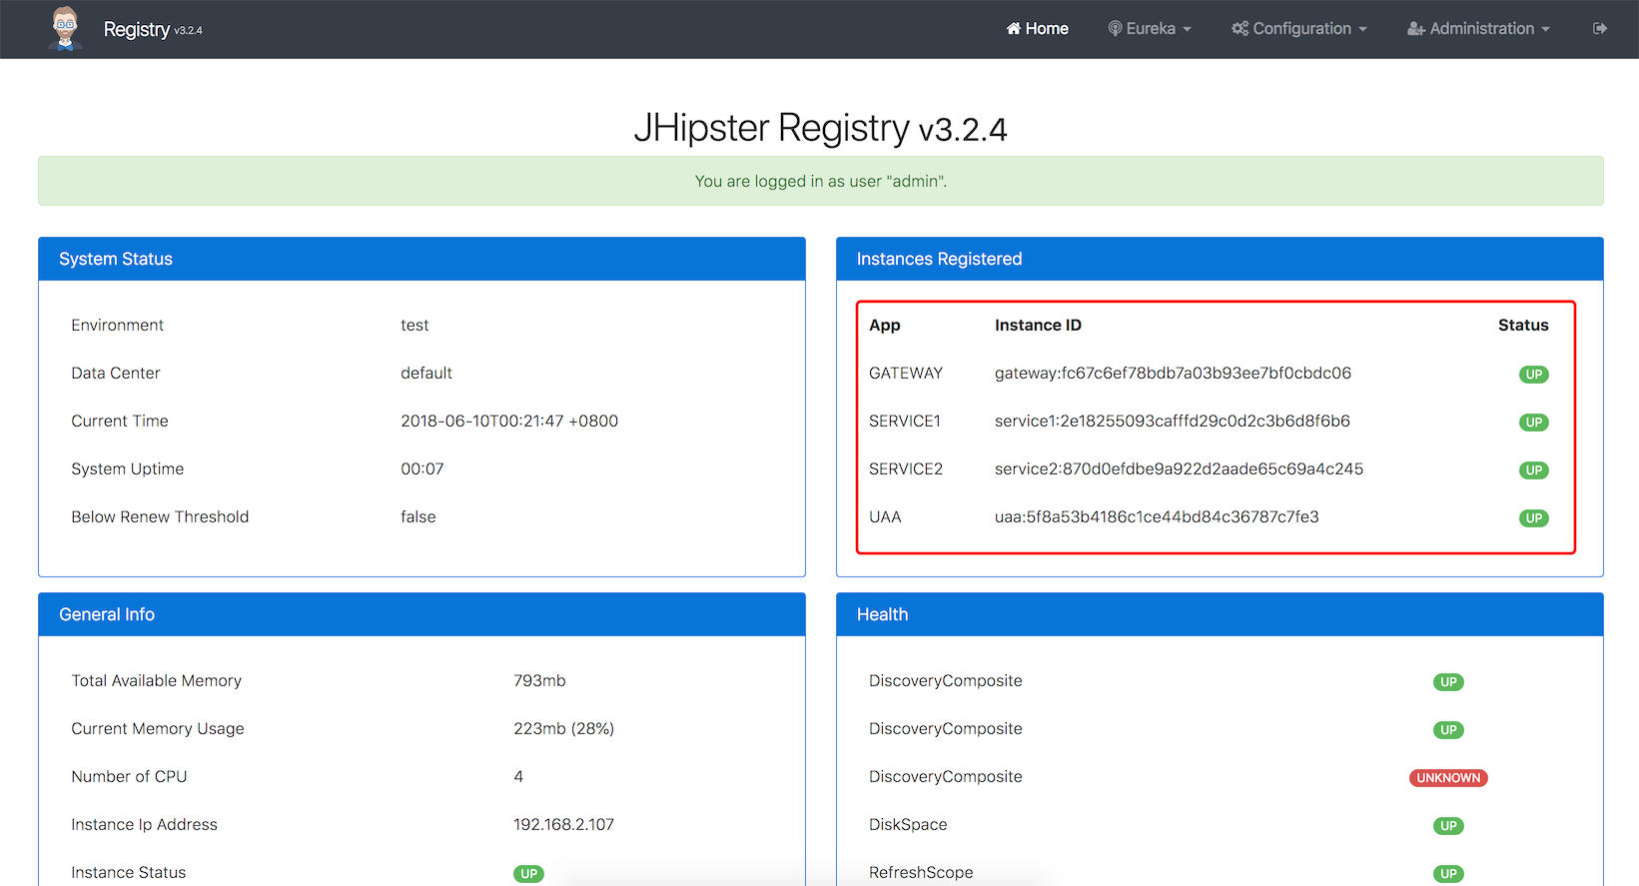This screenshot has height=886, width=1639.
Task: Click the Instance ID column header
Action: (1038, 325)
